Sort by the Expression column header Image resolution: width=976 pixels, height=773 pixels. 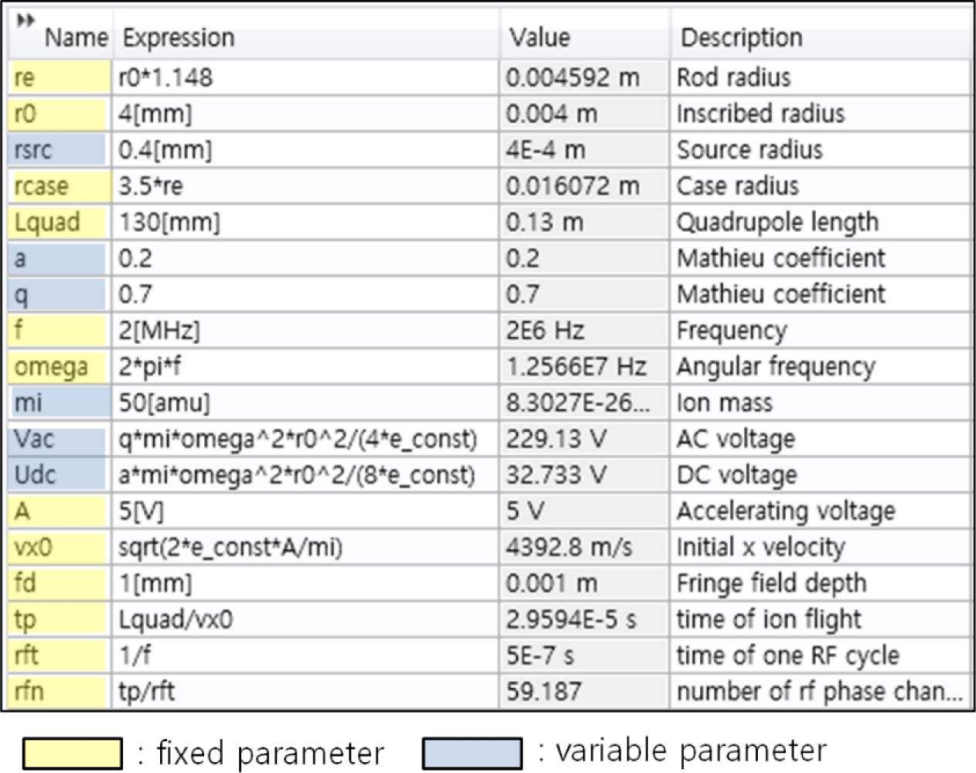179,37
